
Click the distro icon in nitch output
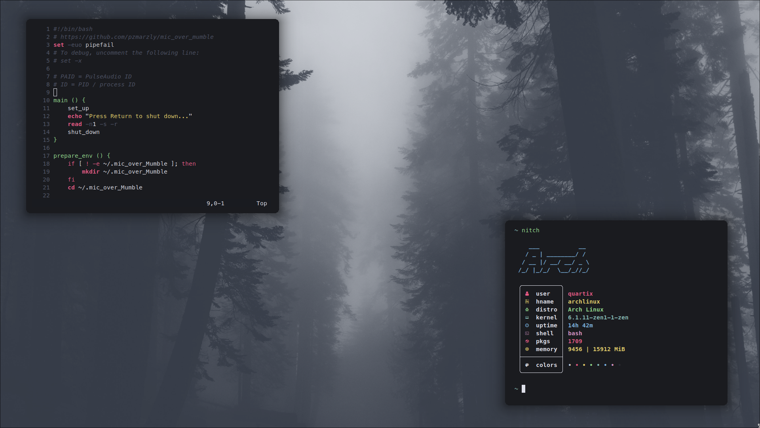click(527, 310)
